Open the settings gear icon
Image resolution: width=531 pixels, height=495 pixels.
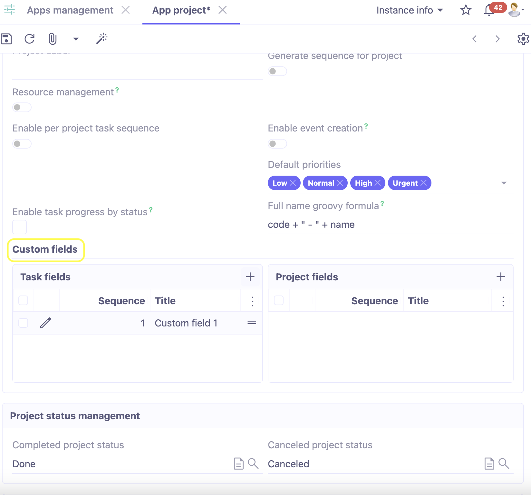(523, 39)
